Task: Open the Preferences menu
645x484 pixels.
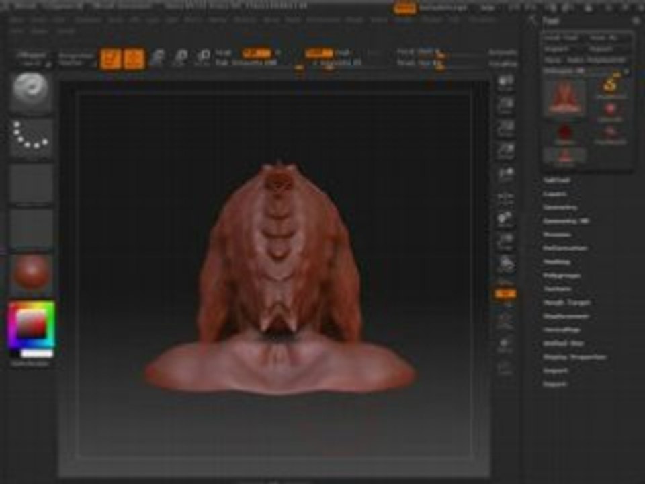Action: [x=323, y=19]
